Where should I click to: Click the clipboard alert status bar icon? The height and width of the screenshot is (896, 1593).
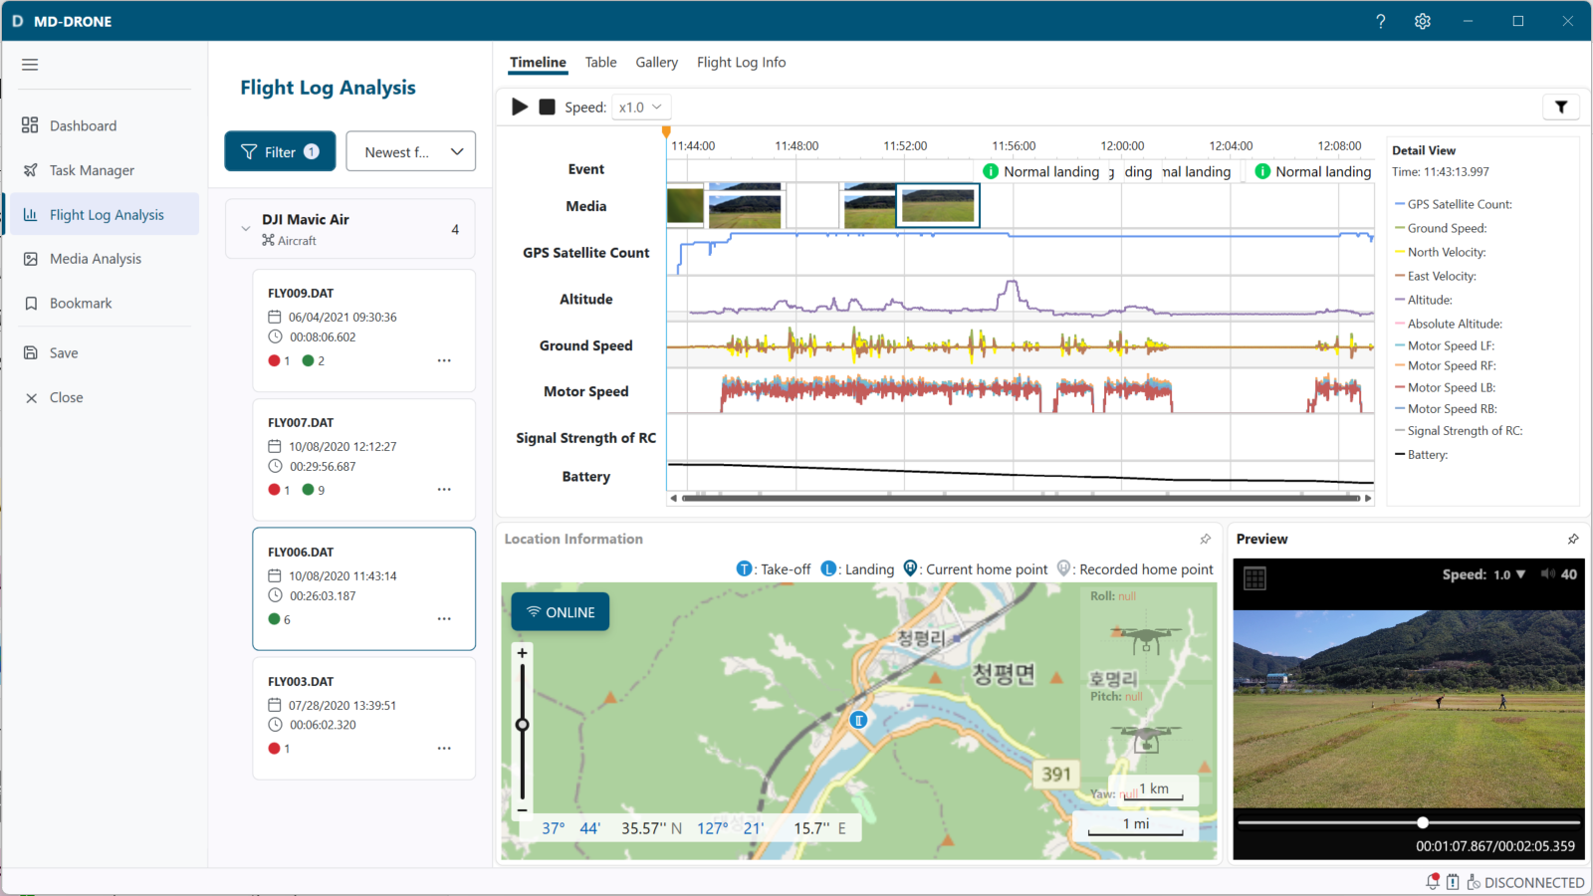pyautogui.click(x=1453, y=882)
